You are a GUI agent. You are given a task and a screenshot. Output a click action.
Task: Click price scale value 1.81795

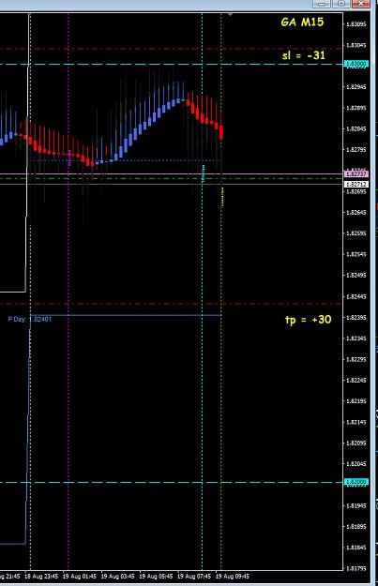pyautogui.click(x=355, y=569)
